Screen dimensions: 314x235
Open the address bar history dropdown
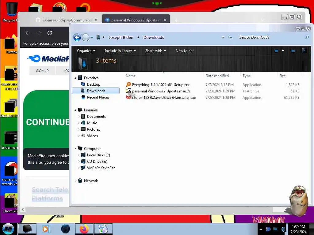click(x=223, y=37)
